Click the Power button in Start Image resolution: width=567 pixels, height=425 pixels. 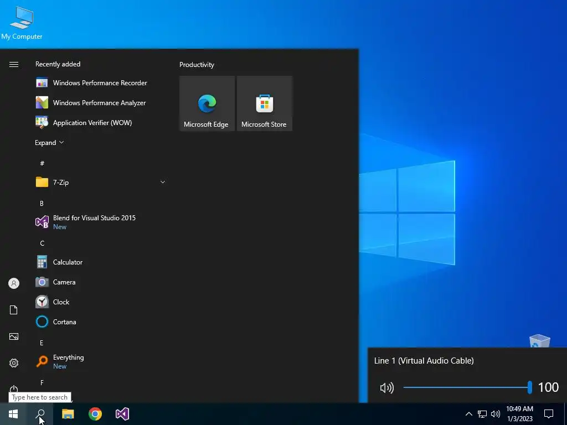[14, 389]
